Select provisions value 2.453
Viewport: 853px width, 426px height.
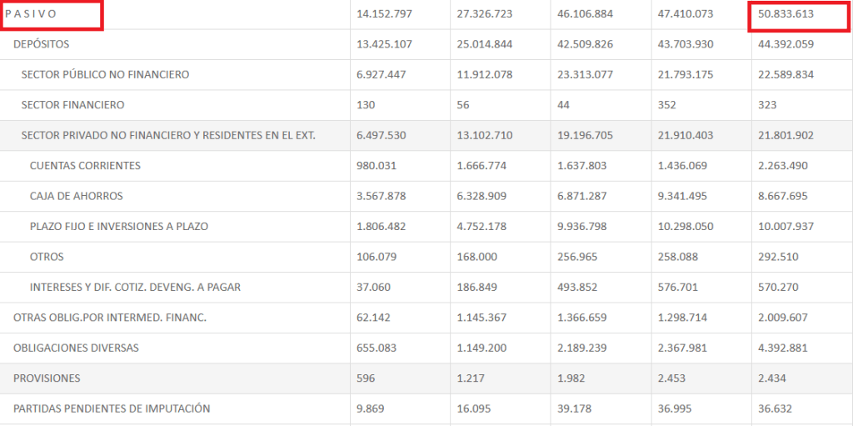point(671,378)
